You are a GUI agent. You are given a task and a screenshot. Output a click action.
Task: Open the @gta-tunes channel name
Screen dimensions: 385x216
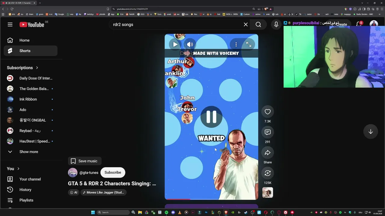point(89,172)
